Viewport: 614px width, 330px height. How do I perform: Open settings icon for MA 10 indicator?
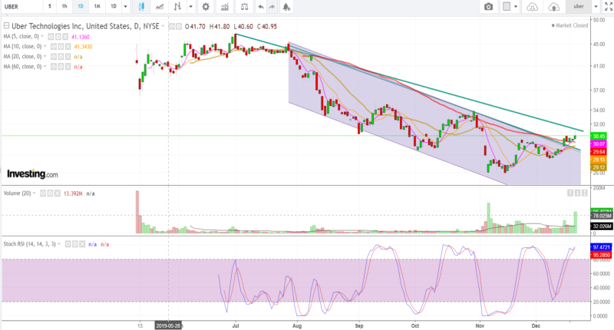(61, 47)
